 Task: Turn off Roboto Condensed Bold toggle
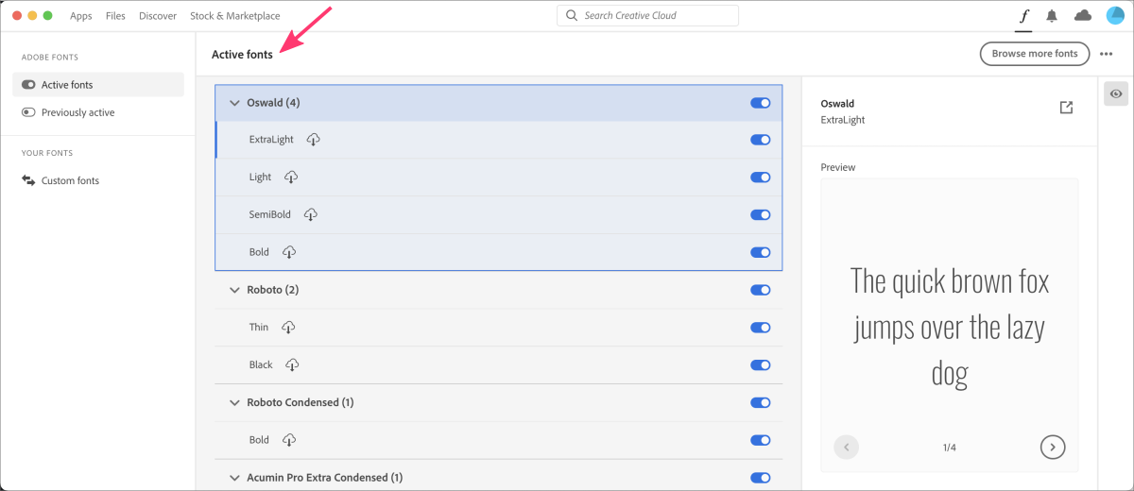click(760, 440)
